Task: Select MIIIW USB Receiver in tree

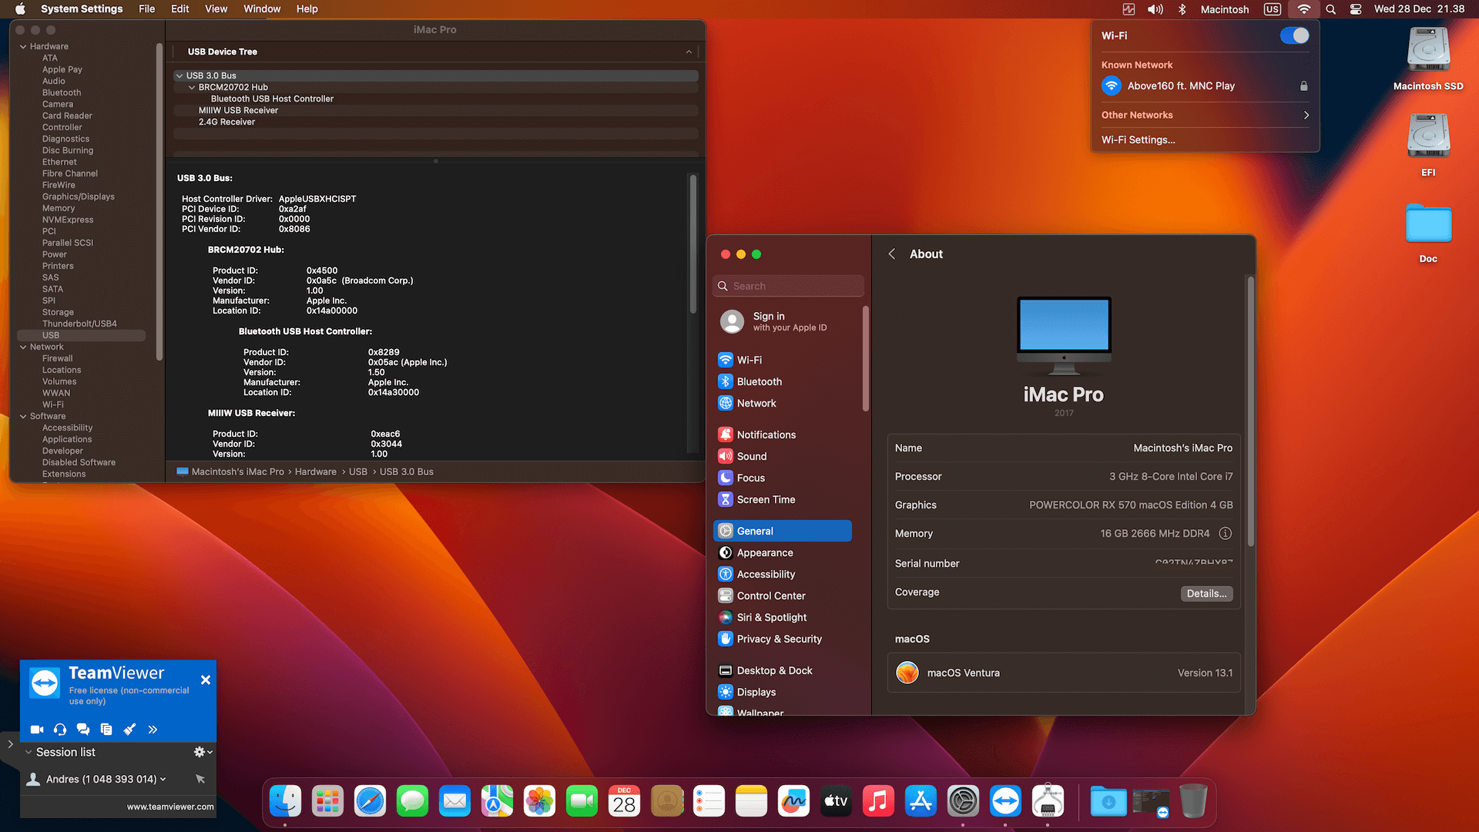Action: [238, 111]
